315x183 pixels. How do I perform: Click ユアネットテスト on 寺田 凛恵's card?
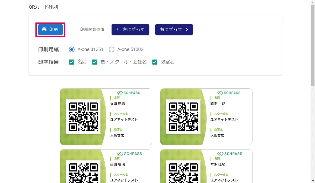click(x=124, y=119)
